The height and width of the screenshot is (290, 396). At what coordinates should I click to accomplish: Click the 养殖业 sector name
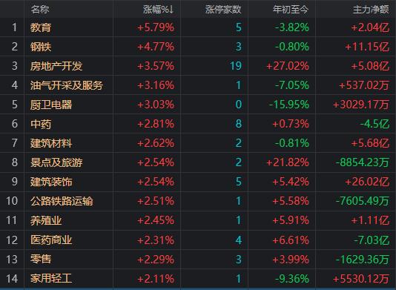pos(46,220)
